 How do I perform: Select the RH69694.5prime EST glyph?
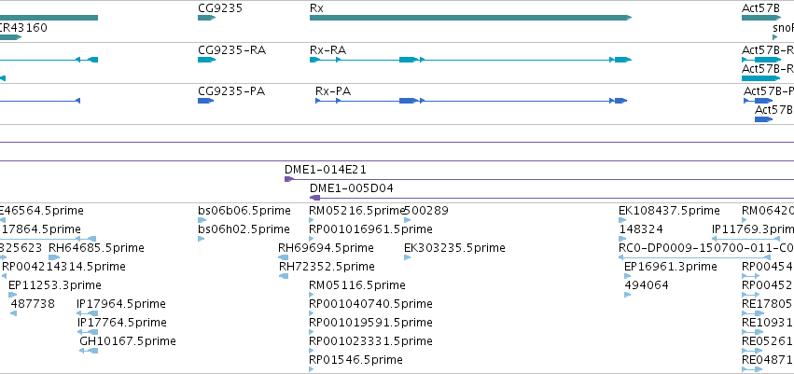pyautogui.click(x=283, y=257)
